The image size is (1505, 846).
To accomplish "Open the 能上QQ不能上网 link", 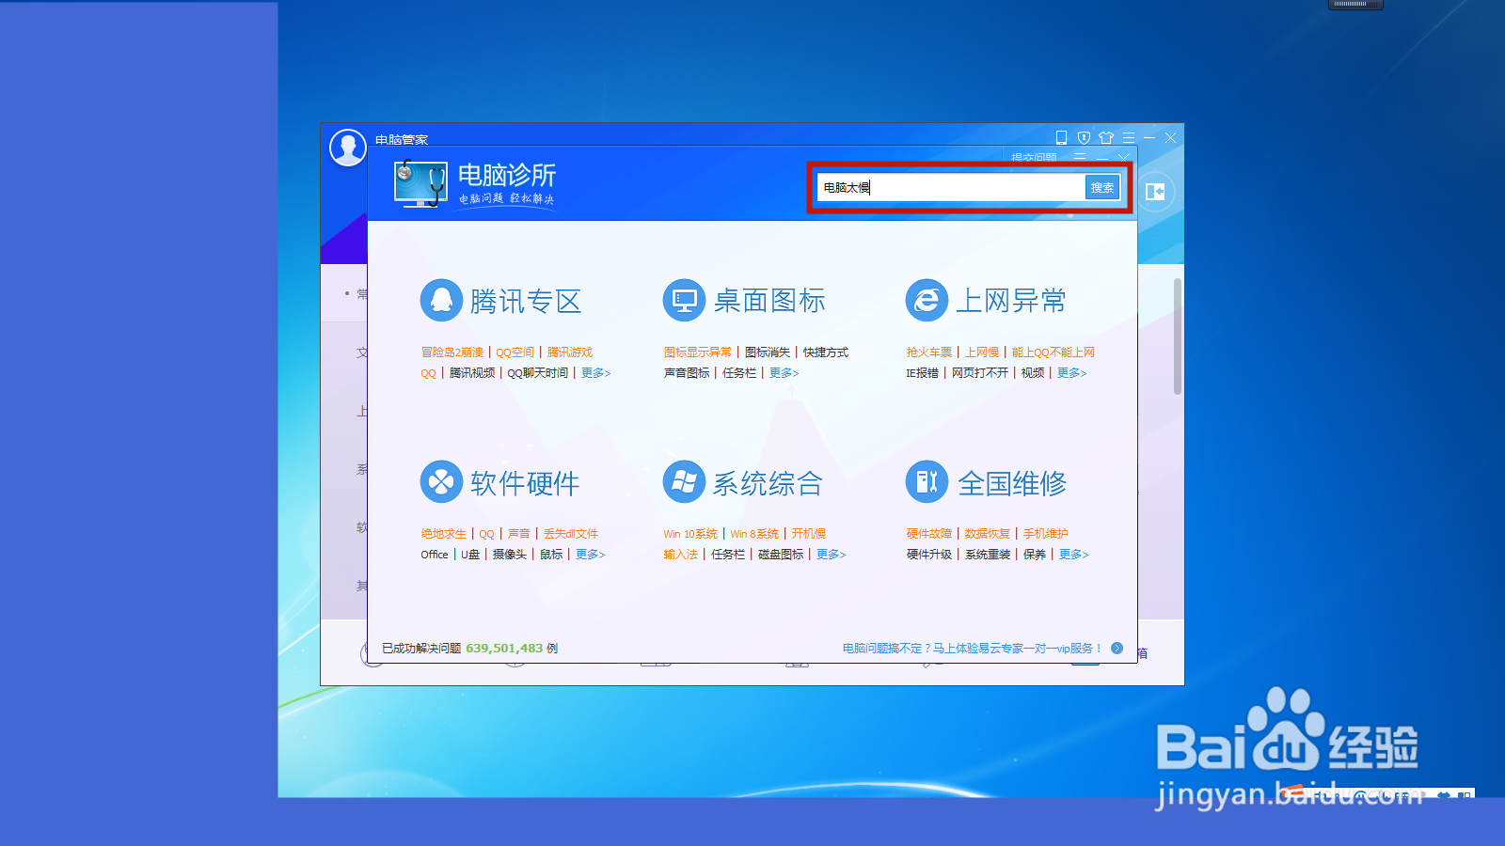I will tap(1053, 352).
